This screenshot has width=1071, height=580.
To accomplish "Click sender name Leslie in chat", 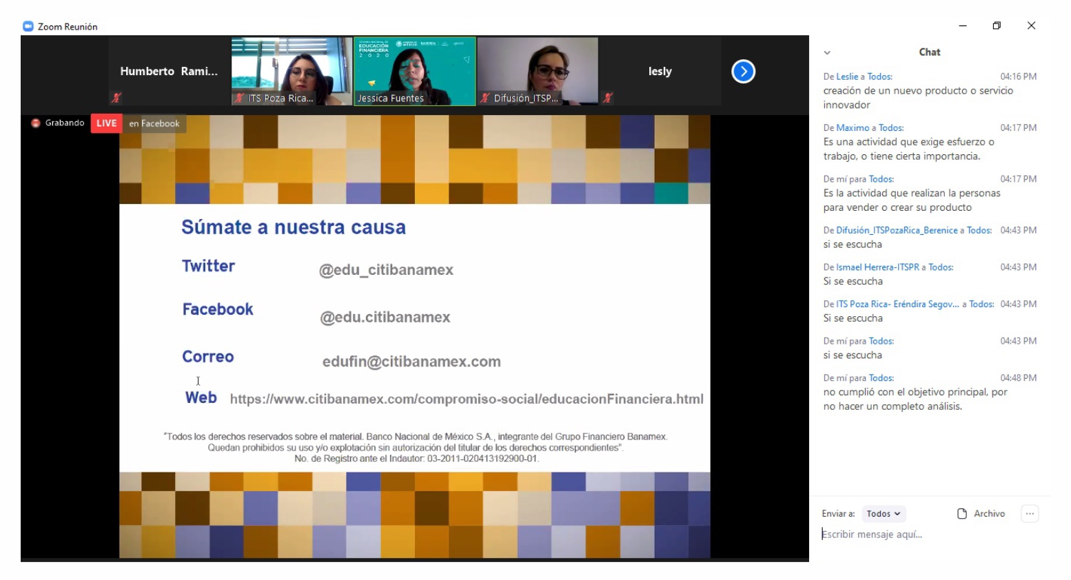I will point(847,76).
